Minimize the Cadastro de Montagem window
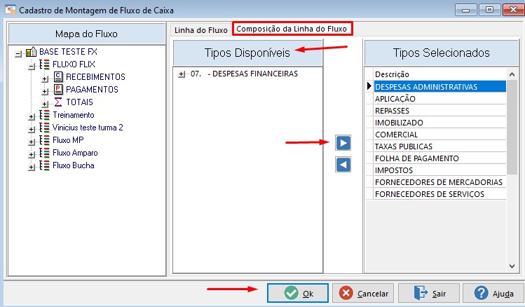The height and width of the screenshot is (307, 525). click(x=465, y=10)
